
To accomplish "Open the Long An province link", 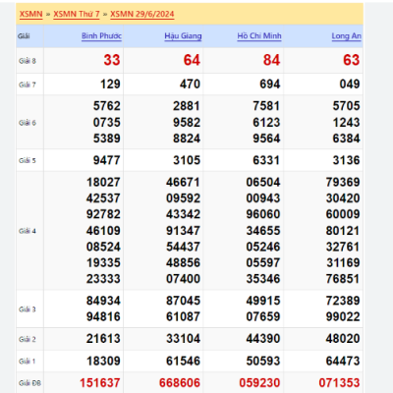I will (347, 36).
